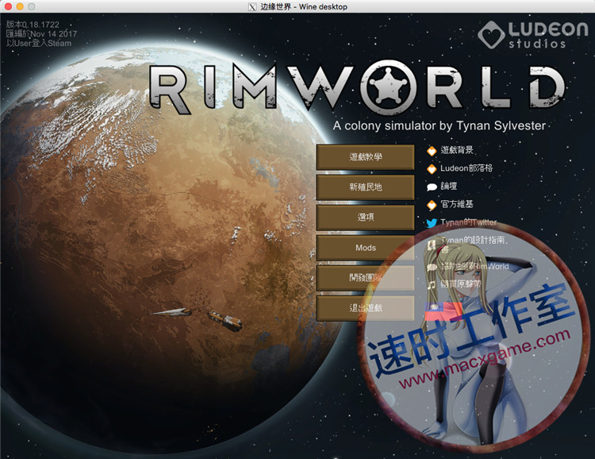Click the 退出遊戲 quit game button

pos(366,308)
